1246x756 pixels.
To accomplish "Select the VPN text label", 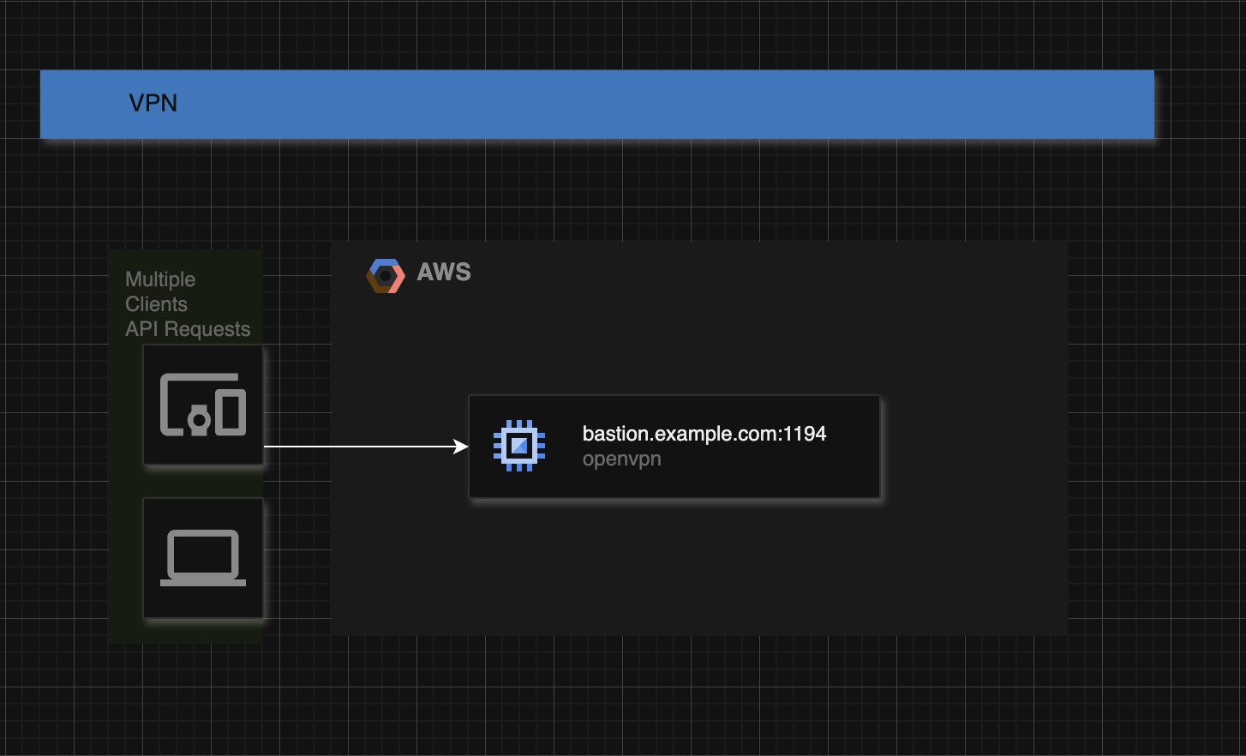I will click(x=153, y=103).
